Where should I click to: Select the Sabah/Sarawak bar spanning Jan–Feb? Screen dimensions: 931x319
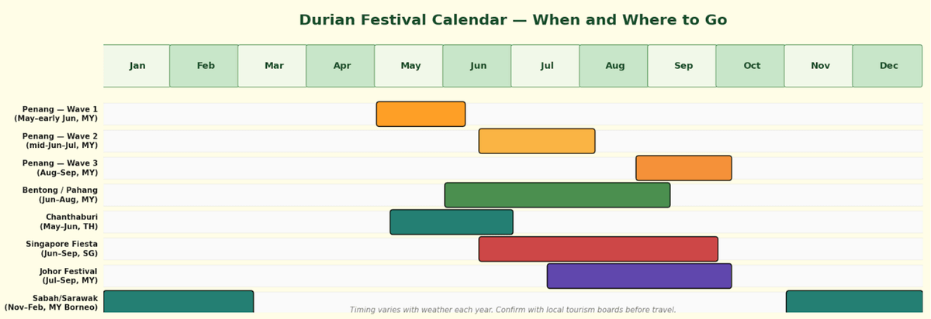[x=178, y=300]
